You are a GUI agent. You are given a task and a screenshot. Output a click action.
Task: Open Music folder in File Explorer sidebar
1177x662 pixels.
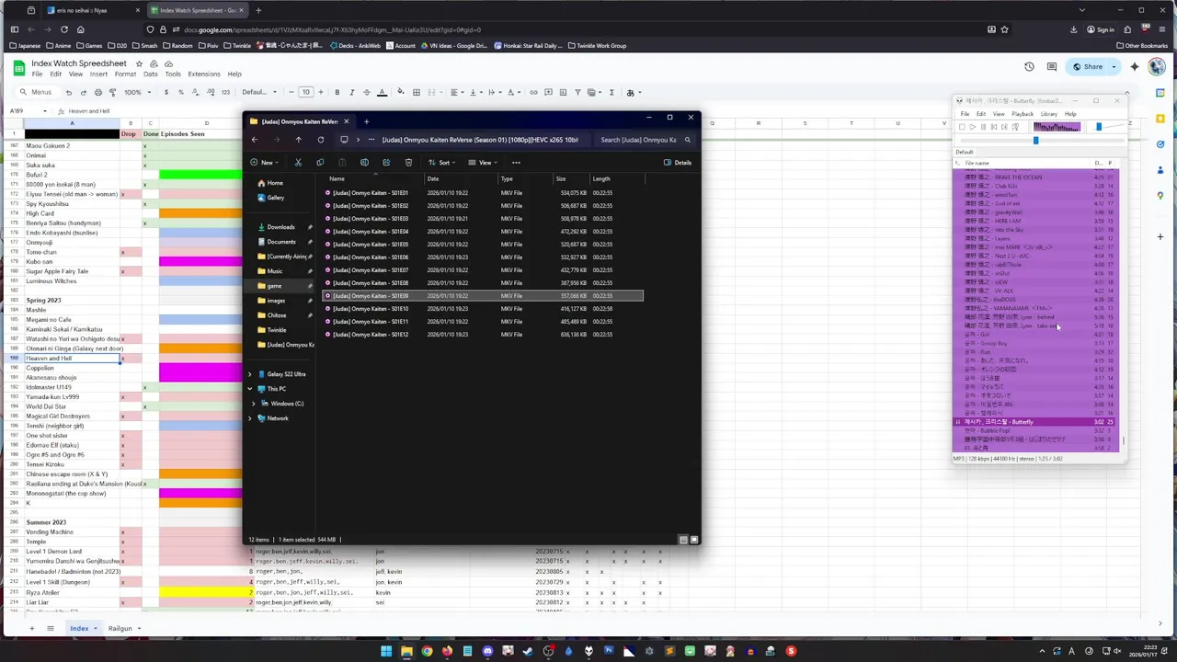coord(274,271)
